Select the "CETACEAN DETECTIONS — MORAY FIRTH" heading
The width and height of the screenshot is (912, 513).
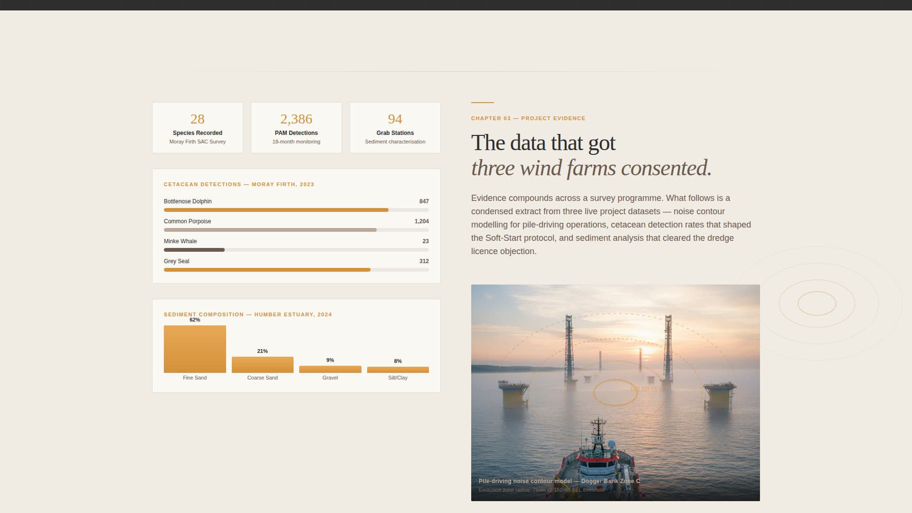click(x=238, y=184)
